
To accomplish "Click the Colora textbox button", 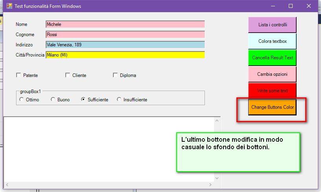I will 272,41.
